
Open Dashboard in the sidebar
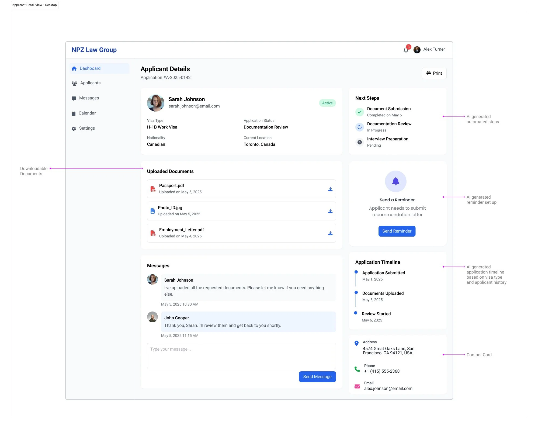click(x=90, y=68)
